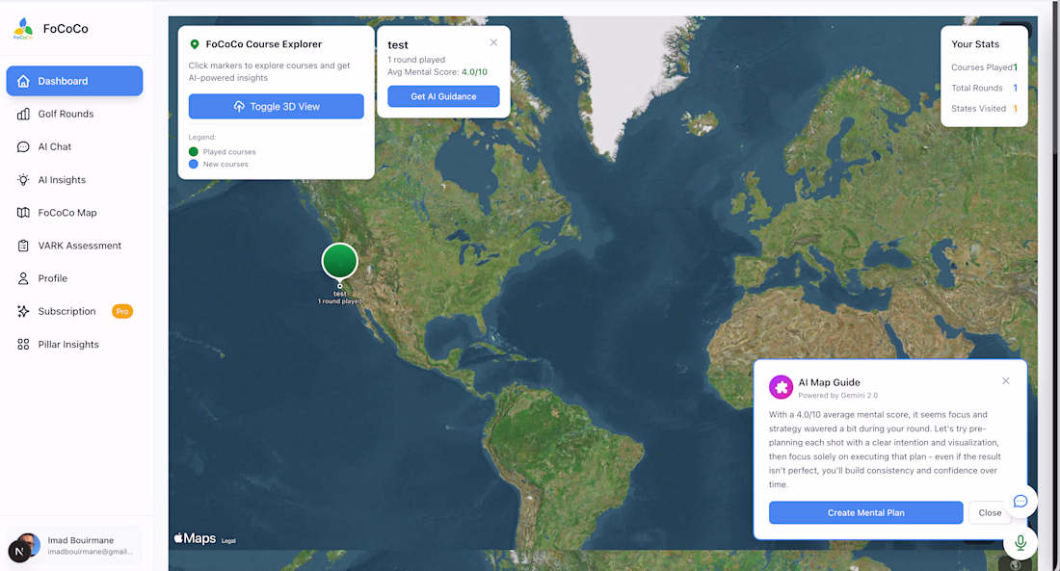Click the Courses Played stat row
This screenshot has width=1060, height=571.
(x=984, y=66)
